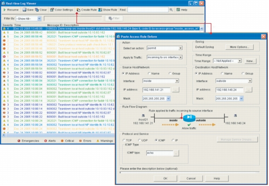Click the destination IP address browse button
This screenshot has height=186, width=269.
[249, 90]
